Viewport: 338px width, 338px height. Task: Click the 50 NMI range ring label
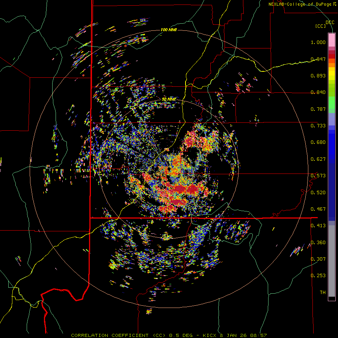tap(169, 100)
